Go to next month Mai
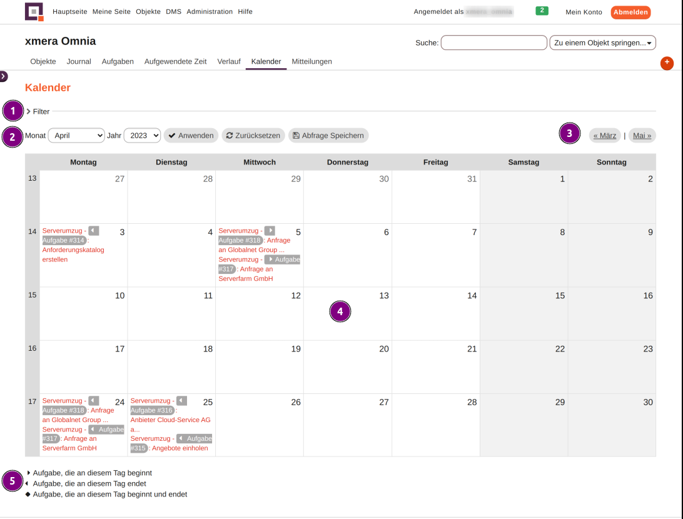The image size is (683, 519). [642, 136]
